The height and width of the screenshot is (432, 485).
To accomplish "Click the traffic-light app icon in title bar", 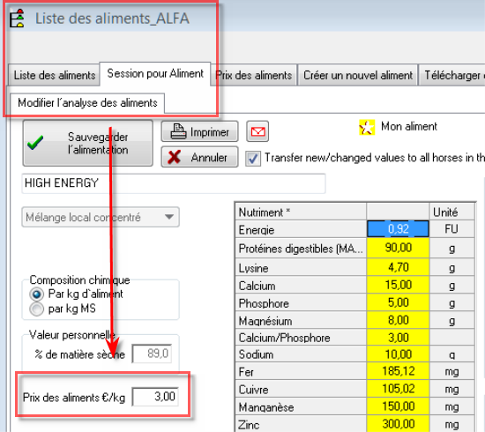I will (17, 19).
